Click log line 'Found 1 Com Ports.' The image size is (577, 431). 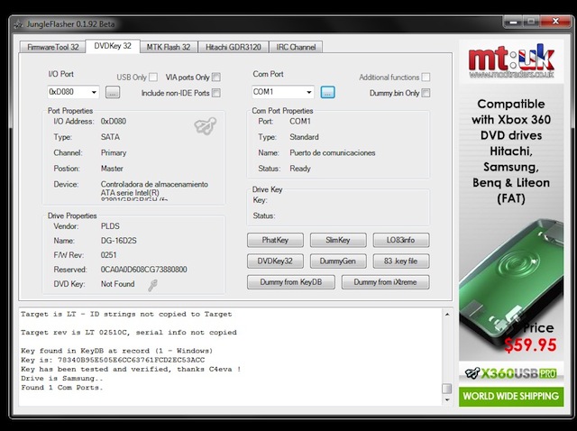(62, 388)
